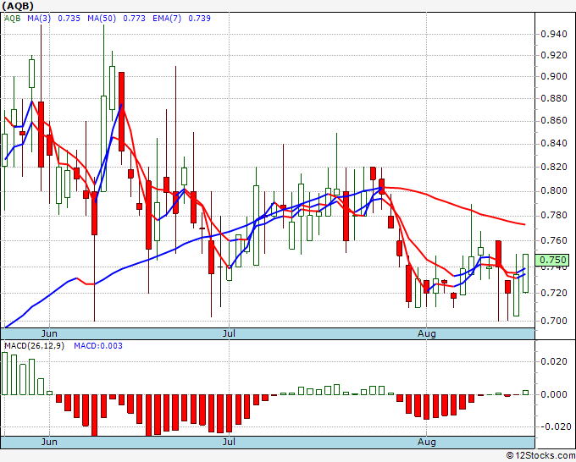The image size is (576, 462).
Task: Click the 0.860 price axis label
Action: (554, 121)
